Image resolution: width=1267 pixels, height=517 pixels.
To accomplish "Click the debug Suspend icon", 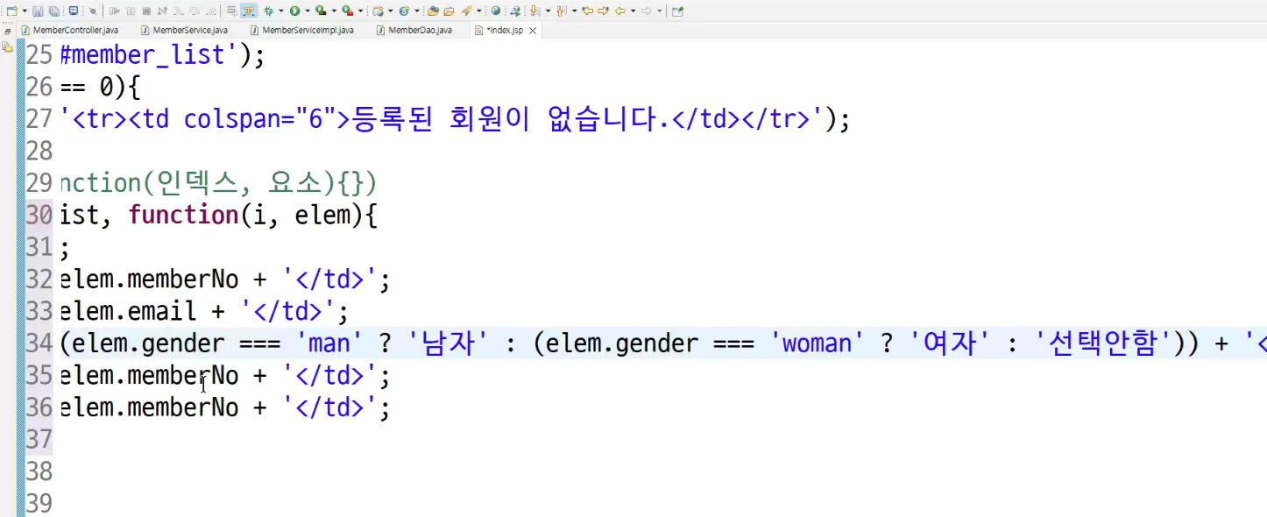I will [x=131, y=11].
